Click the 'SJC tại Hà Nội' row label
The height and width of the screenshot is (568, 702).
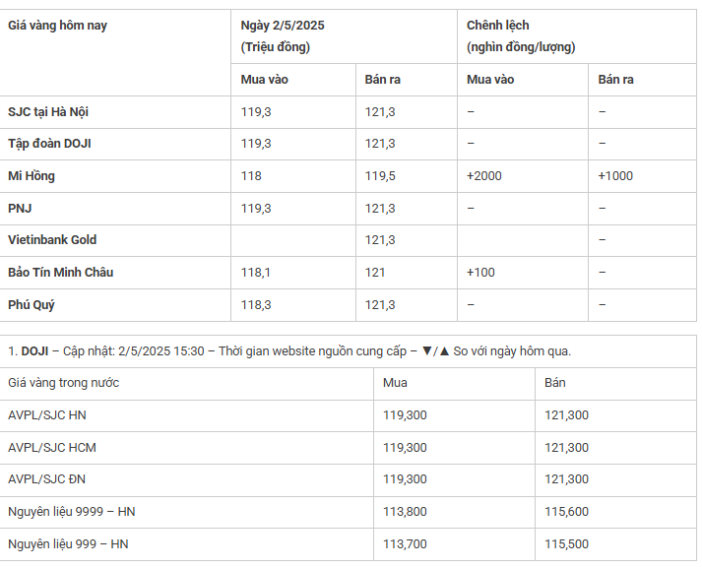(x=48, y=111)
